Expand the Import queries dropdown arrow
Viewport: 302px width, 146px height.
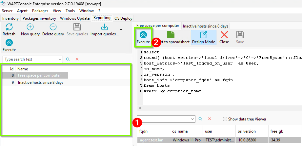point(121,29)
